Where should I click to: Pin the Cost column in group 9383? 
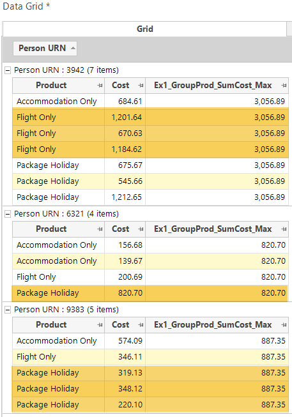pyautogui.click(x=141, y=324)
